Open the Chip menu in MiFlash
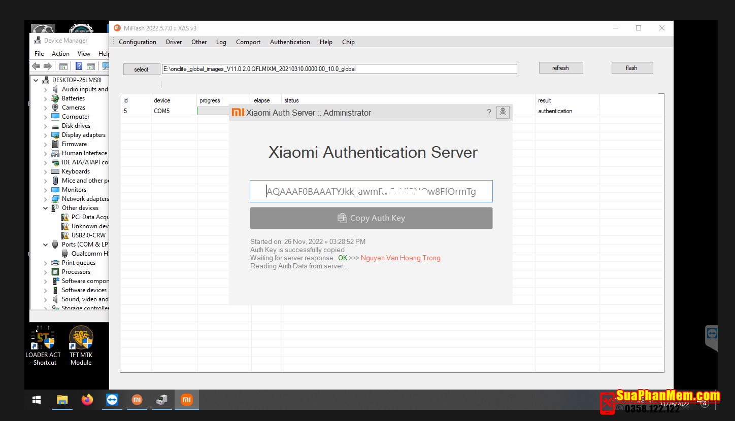This screenshot has width=735, height=421. click(348, 42)
